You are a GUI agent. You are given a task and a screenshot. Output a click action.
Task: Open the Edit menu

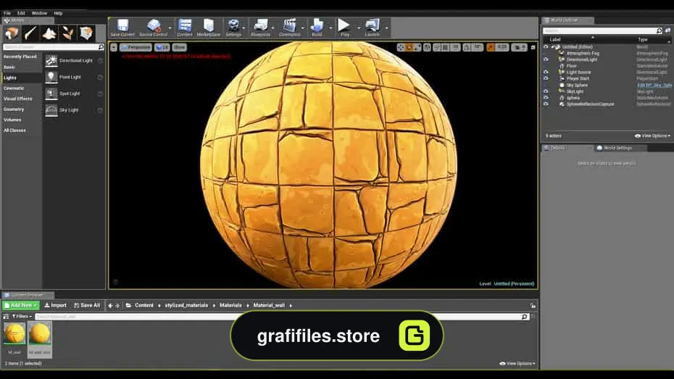pyautogui.click(x=21, y=13)
